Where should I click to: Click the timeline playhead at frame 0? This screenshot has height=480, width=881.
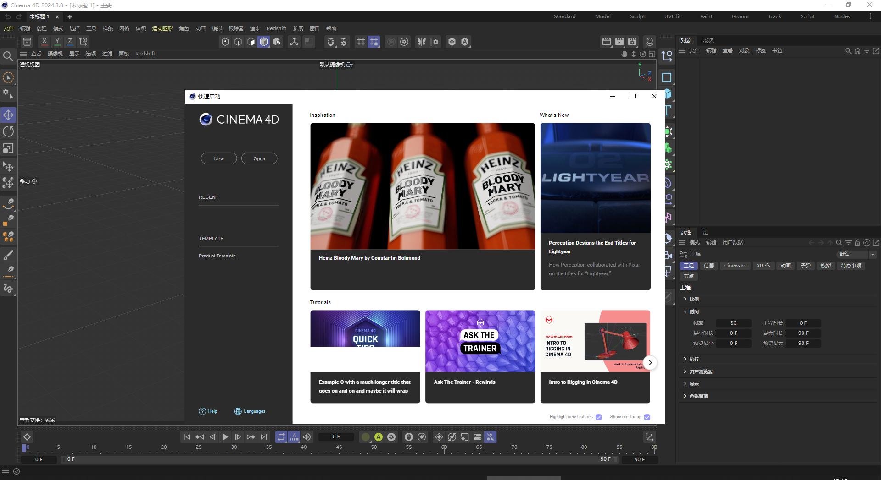[x=24, y=448]
